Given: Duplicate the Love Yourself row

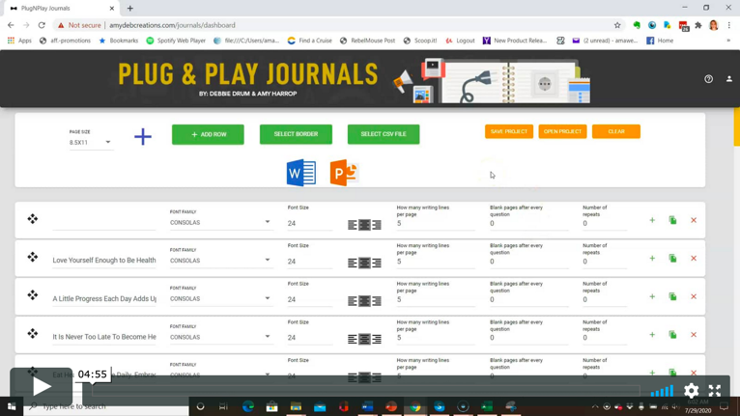Looking at the screenshot, I should pyautogui.click(x=673, y=259).
